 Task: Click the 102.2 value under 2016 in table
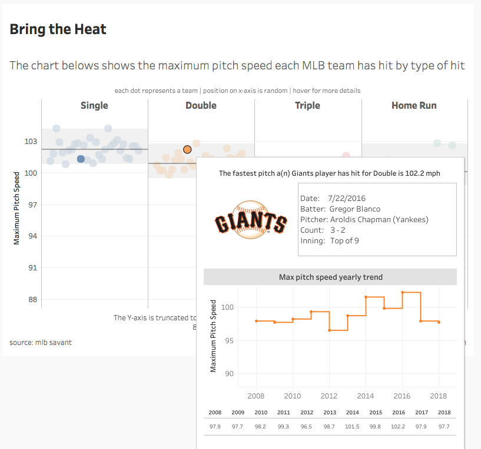pyautogui.click(x=399, y=426)
